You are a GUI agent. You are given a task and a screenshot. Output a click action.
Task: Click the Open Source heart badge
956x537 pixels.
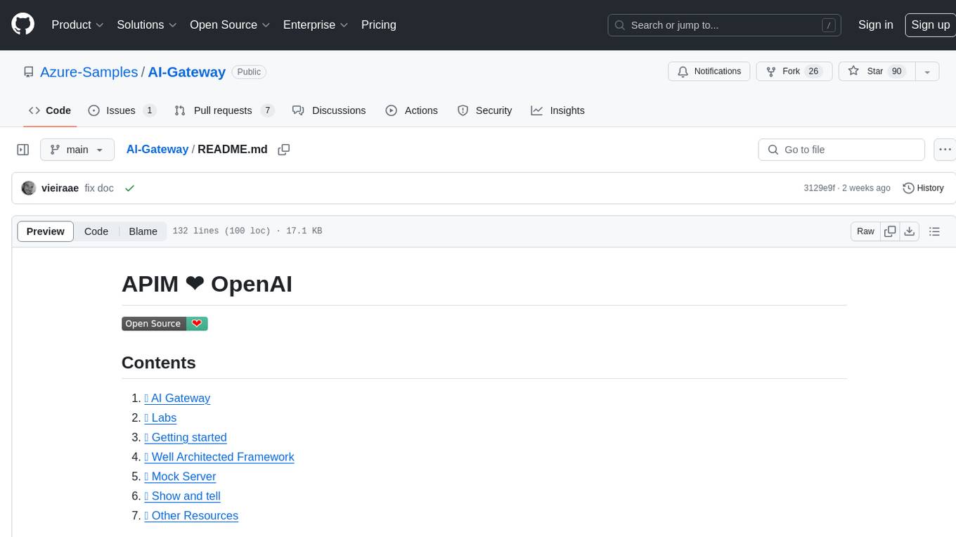(x=164, y=323)
